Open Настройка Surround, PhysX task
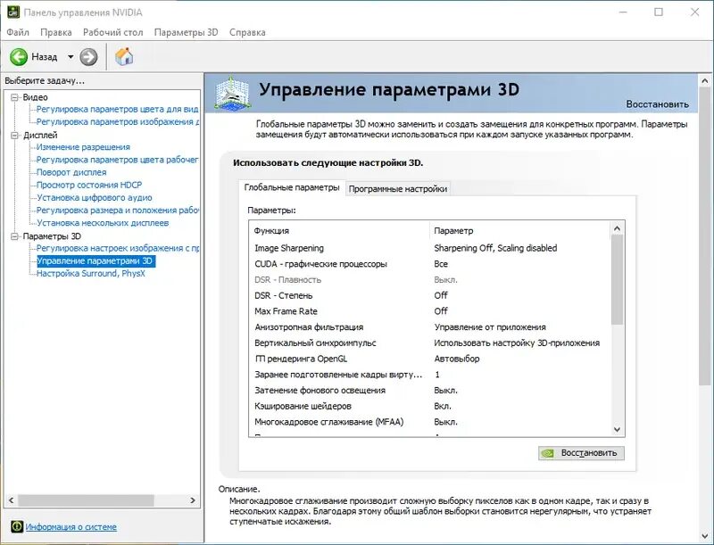This screenshot has width=714, height=545. click(91, 274)
